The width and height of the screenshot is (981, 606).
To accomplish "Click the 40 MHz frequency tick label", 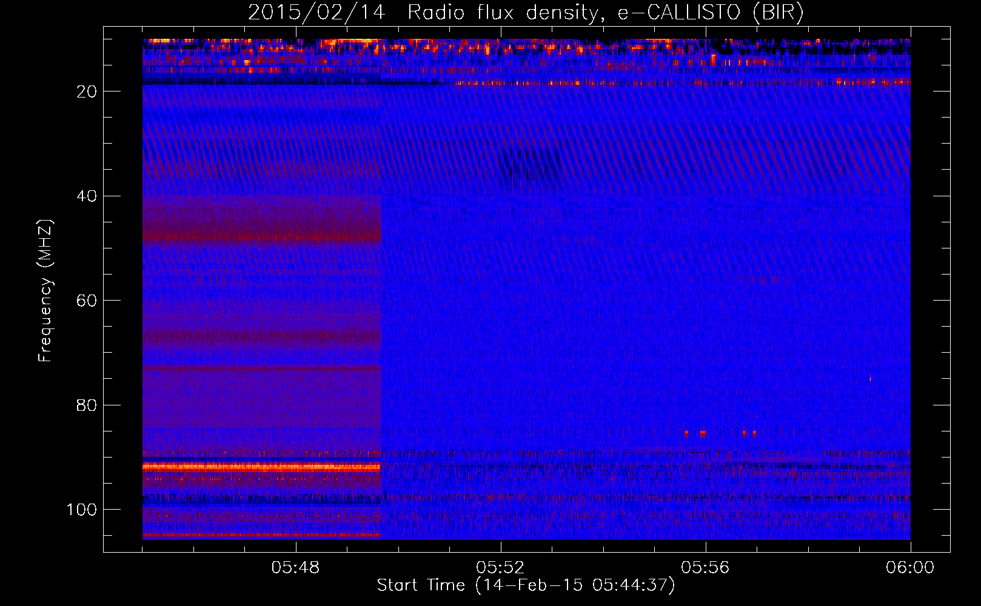I will (x=87, y=196).
